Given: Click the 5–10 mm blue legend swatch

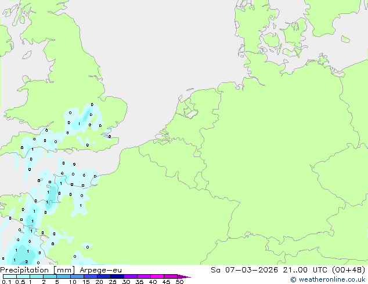Looking at the screenshot, I should 63,276.
